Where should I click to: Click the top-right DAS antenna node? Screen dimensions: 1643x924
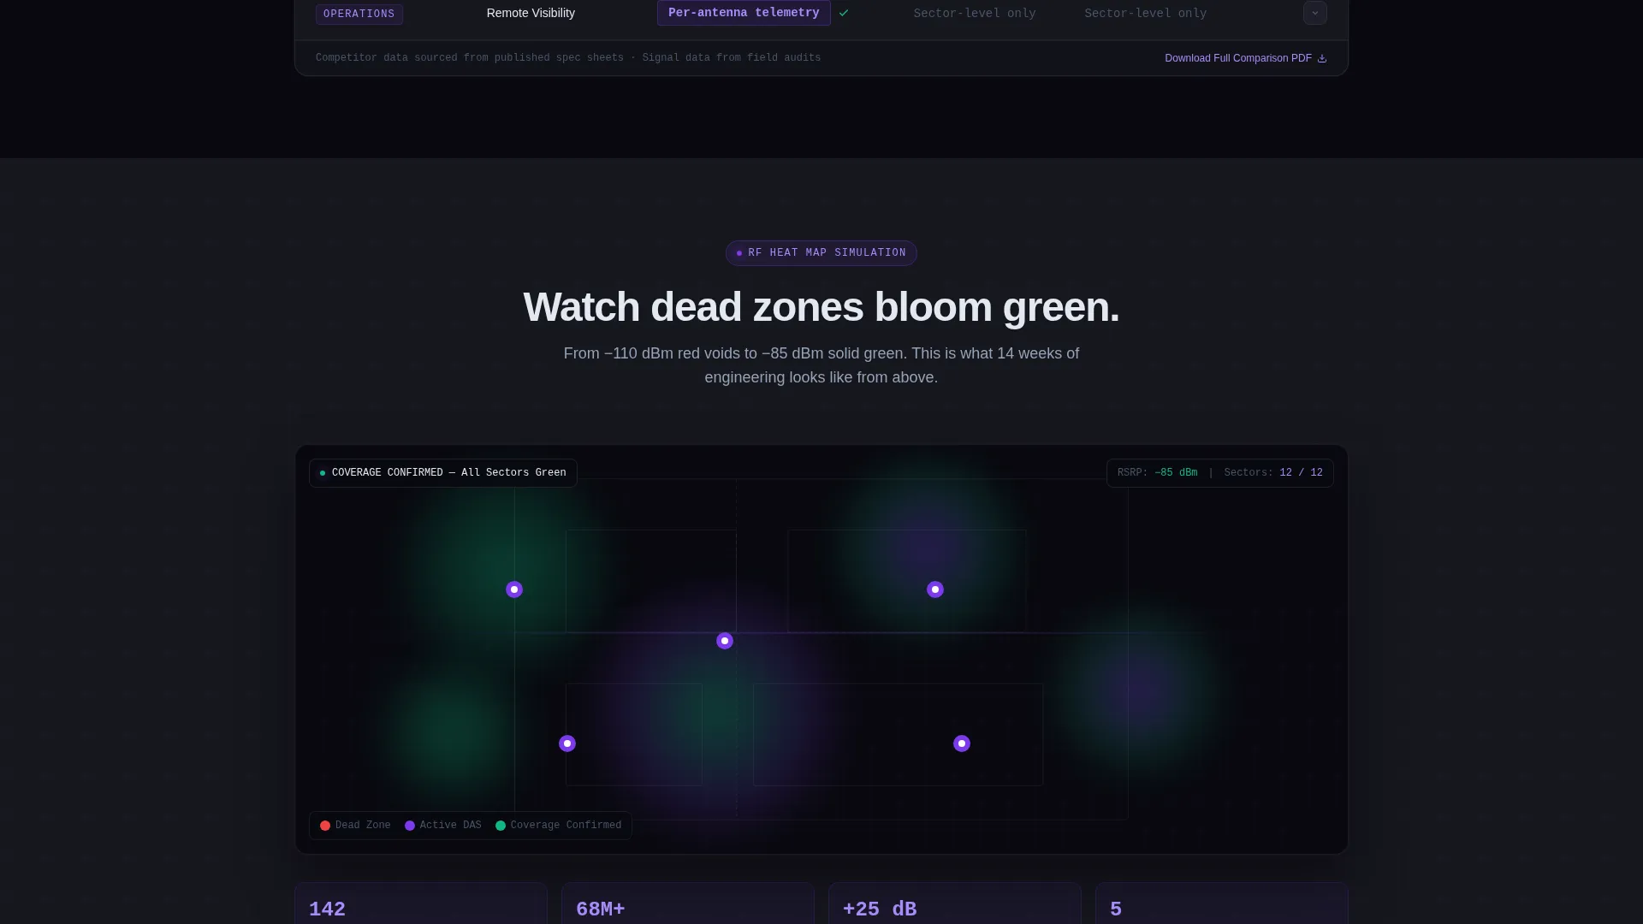(934, 589)
